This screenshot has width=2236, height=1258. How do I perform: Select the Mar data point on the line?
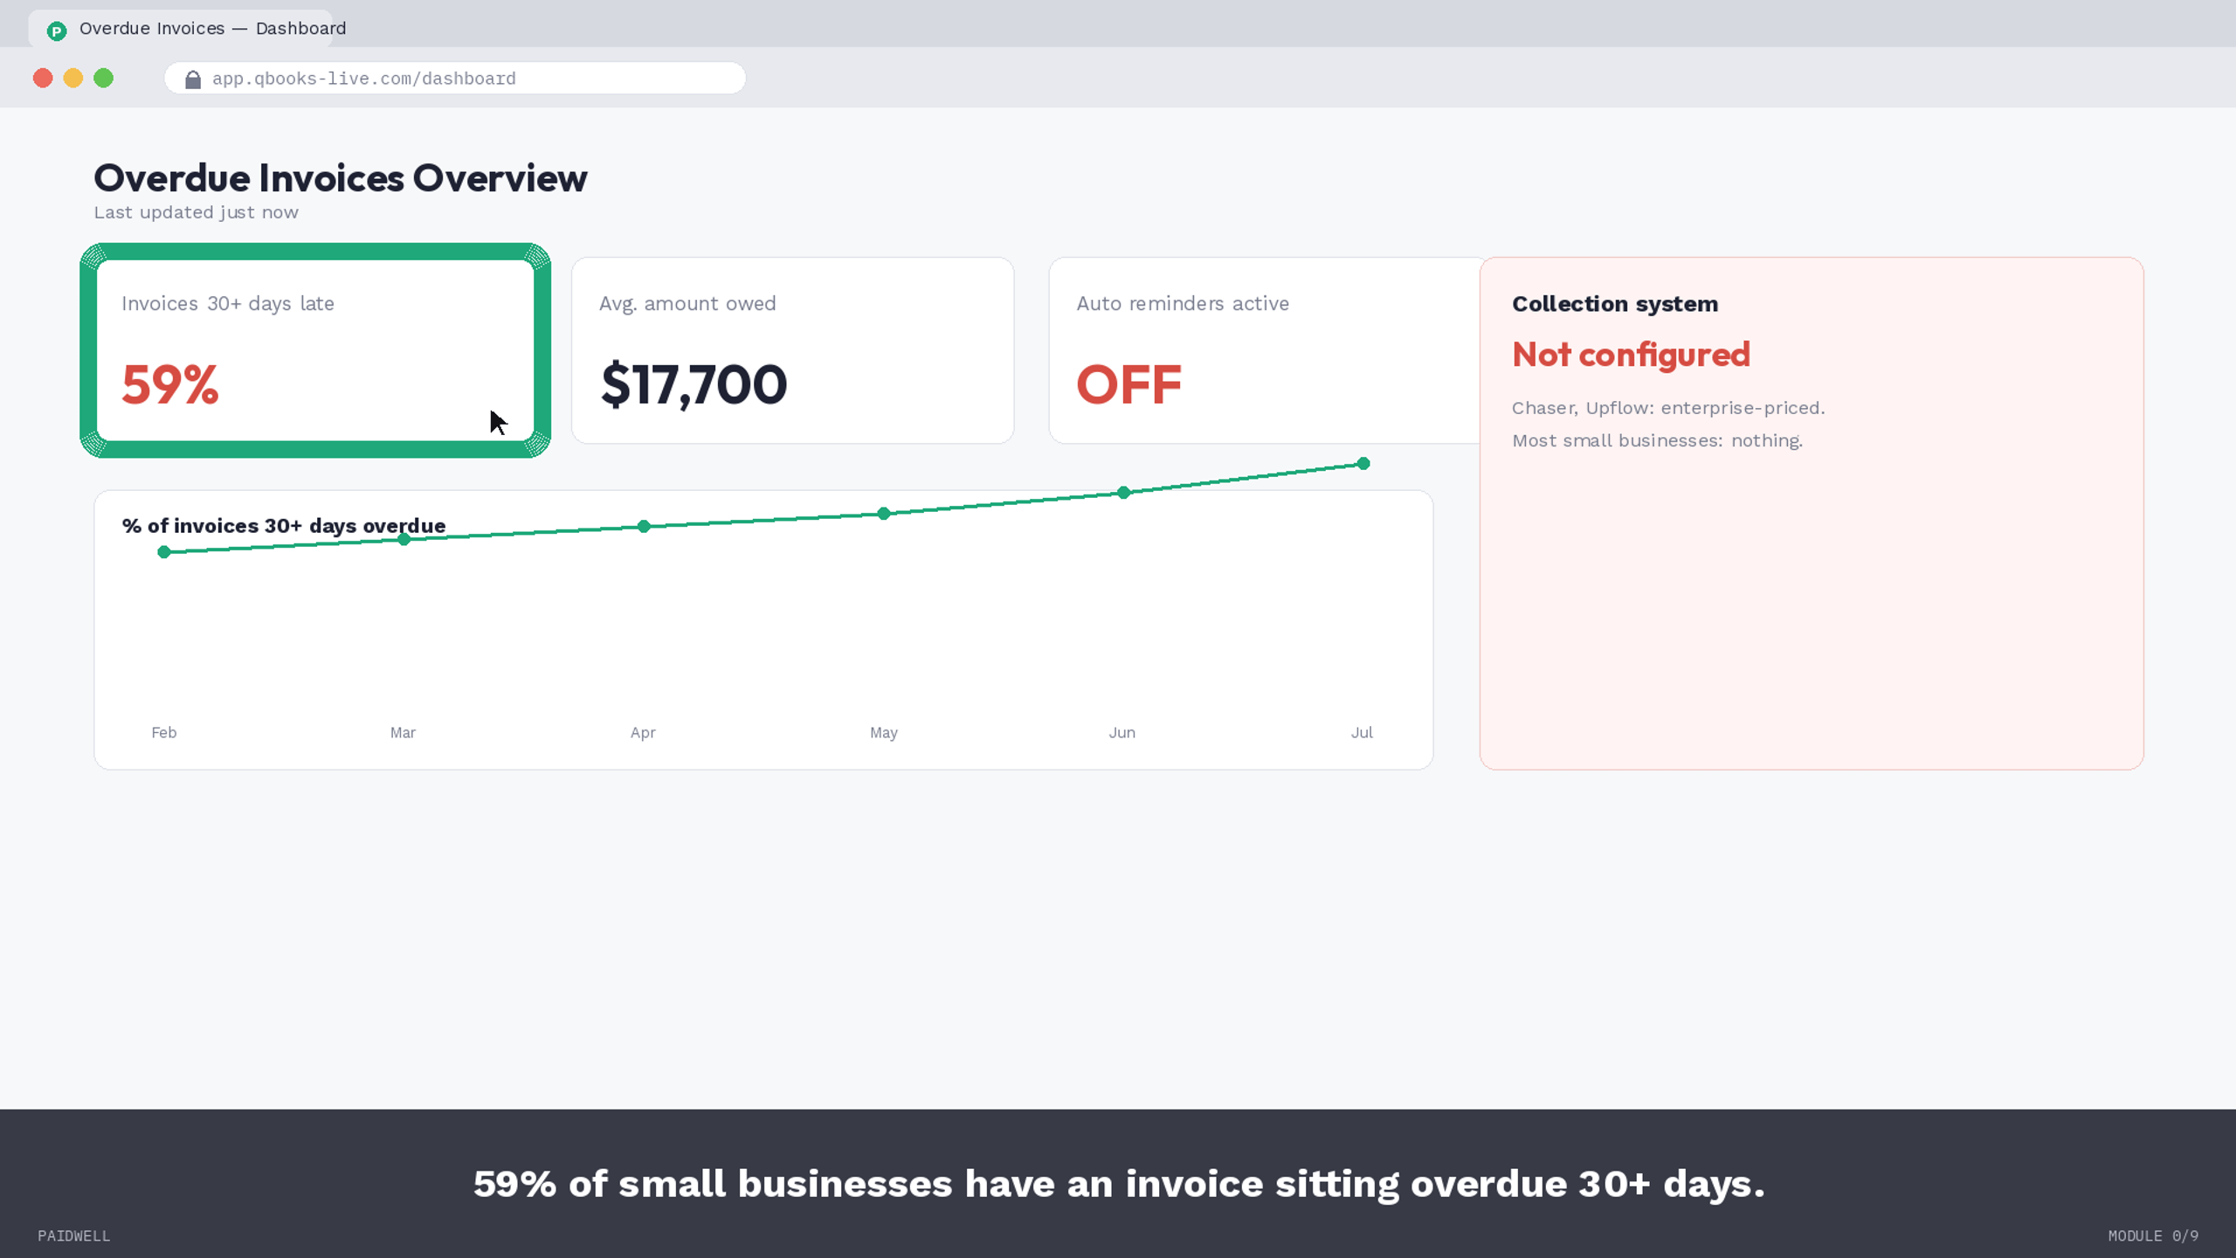[404, 539]
